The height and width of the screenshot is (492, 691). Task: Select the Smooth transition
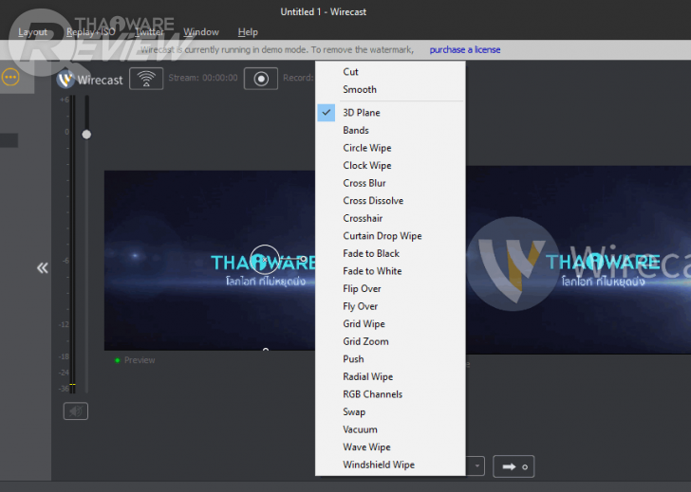click(390, 89)
